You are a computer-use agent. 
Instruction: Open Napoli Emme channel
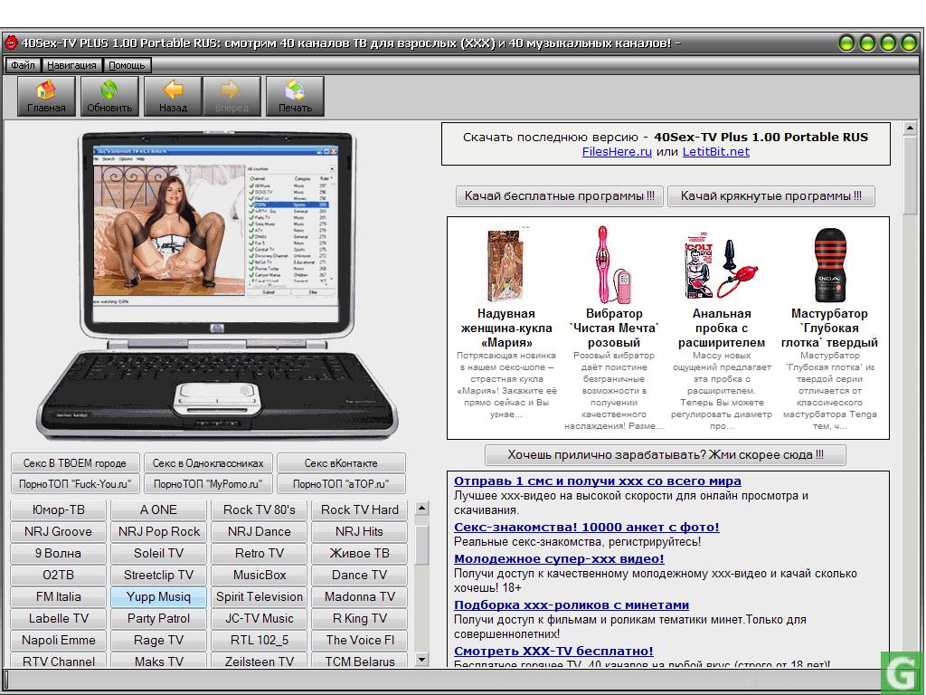click(59, 641)
